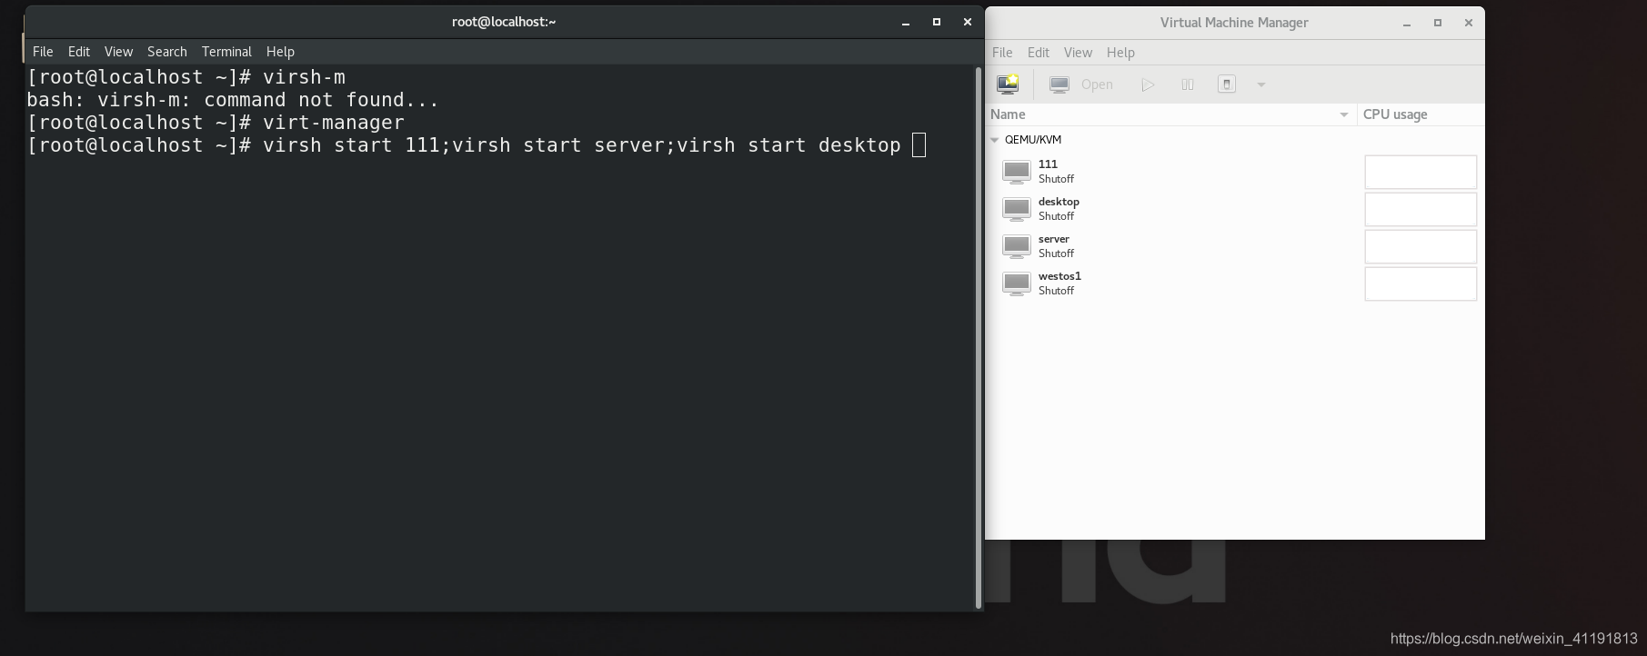This screenshot has width=1647, height=656.
Task: Click CPU usage graph of server
Action: click(x=1421, y=246)
